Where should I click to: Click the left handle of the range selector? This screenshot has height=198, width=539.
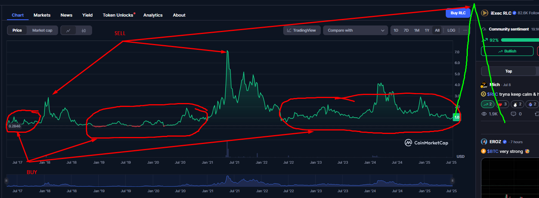click(x=6, y=181)
